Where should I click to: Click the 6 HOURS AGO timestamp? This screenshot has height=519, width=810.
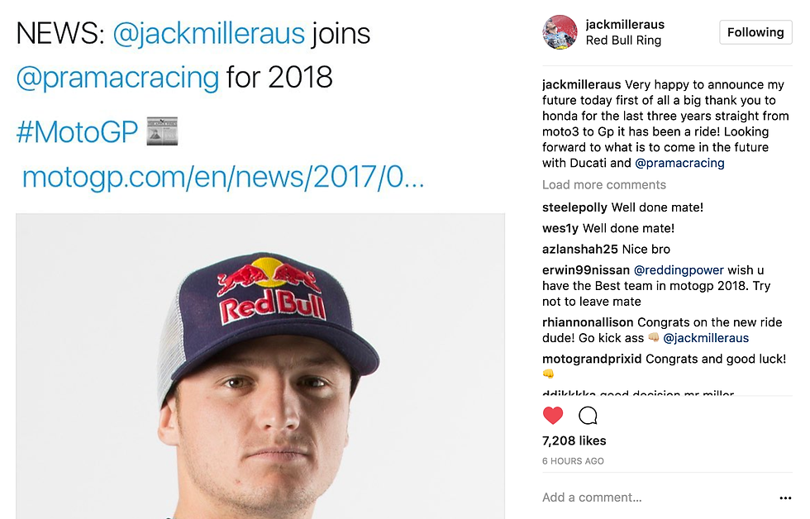click(x=573, y=461)
